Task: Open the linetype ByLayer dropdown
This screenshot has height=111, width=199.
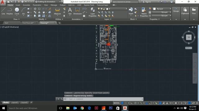Action: [161, 16]
